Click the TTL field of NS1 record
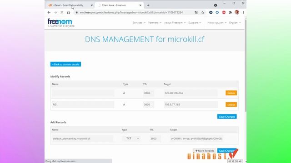The height and width of the screenshot is (163, 291). click(149, 105)
